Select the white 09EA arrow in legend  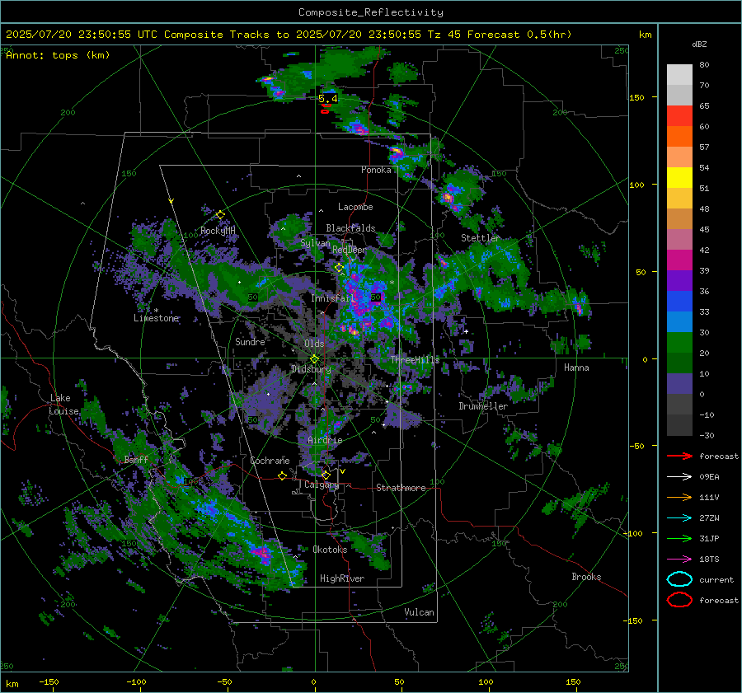(x=679, y=476)
